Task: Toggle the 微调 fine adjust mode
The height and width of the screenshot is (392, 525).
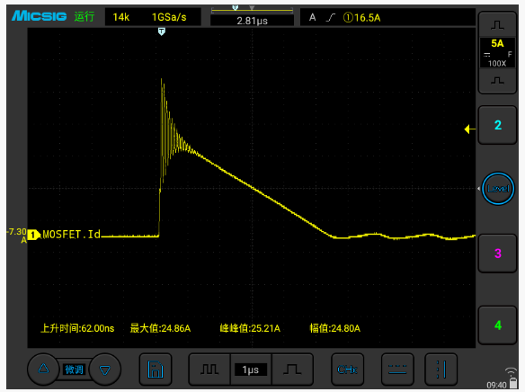Action: [x=74, y=370]
